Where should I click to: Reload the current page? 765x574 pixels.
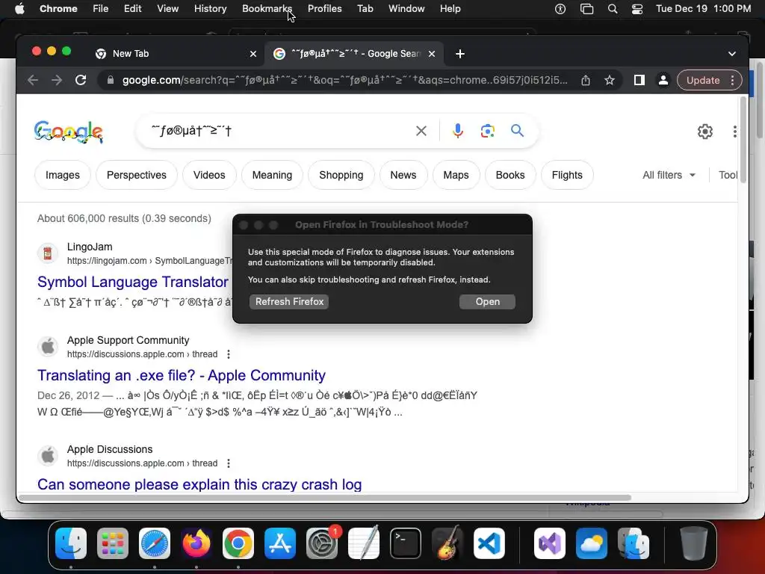pyautogui.click(x=81, y=80)
